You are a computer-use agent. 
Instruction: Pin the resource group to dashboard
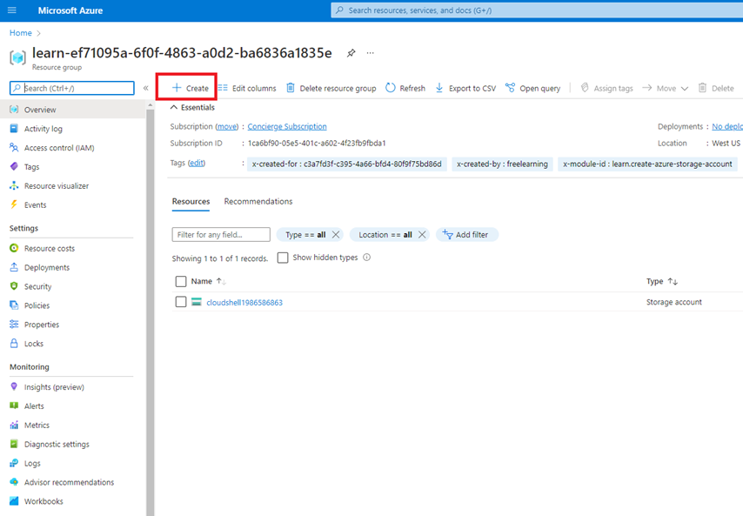click(x=351, y=53)
